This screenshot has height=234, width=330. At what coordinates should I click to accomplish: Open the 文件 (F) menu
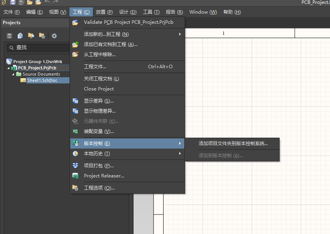point(12,12)
